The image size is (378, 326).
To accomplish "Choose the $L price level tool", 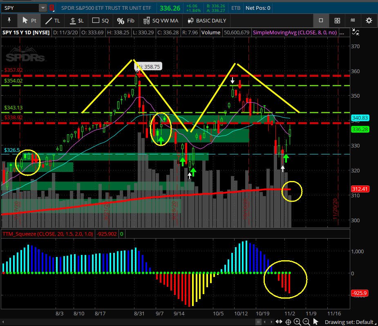I will point(76,20).
